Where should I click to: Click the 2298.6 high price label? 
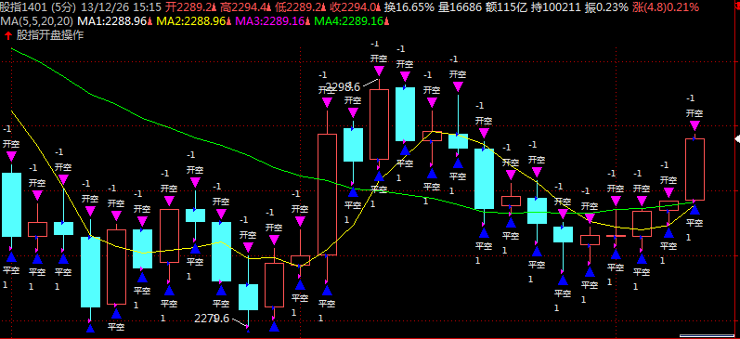coord(344,87)
